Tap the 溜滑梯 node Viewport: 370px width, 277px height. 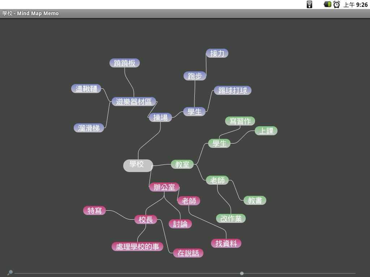pyautogui.click(x=89, y=128)
